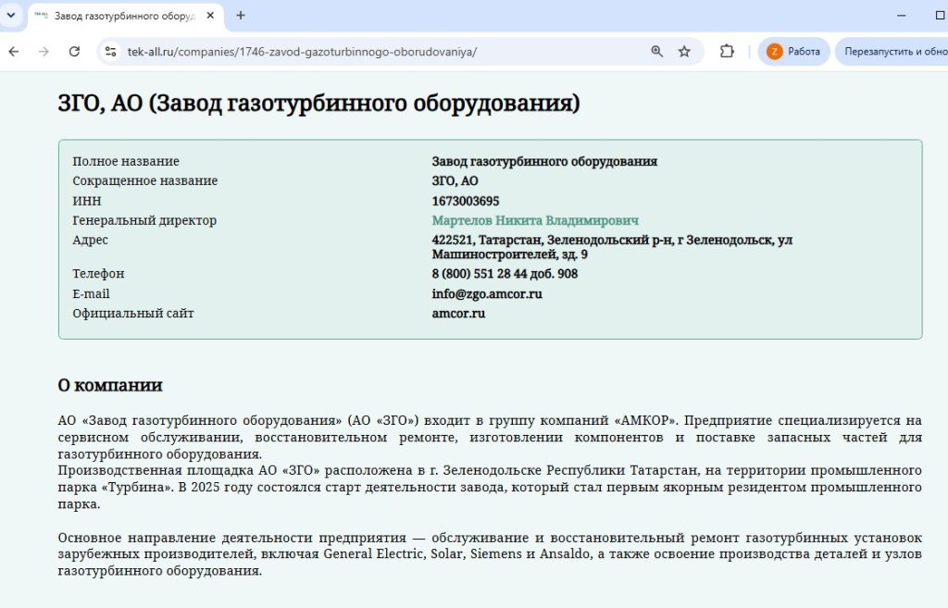Screen dimensions: 948x608
Task: Open a new browser tab
Action: pyautogui.click(x=241, y=16)
